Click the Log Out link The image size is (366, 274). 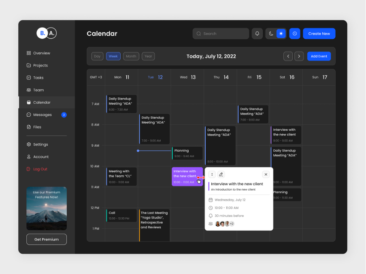[x=40, y=169]
